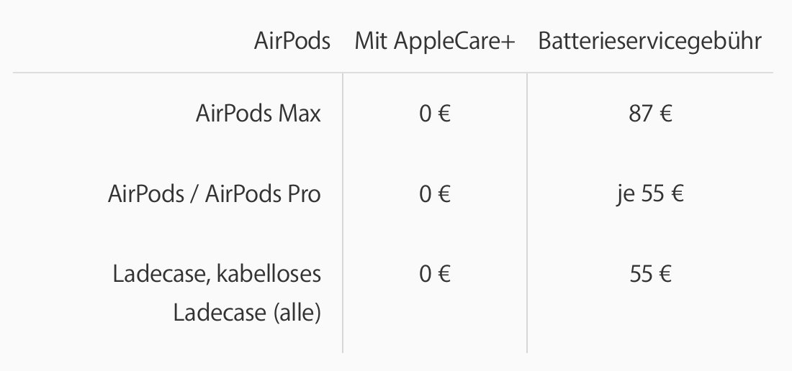Click the 0 € cell in the Ladecase row
The image size is (792, 371).
pyautogui.click(x=435, y=274)
